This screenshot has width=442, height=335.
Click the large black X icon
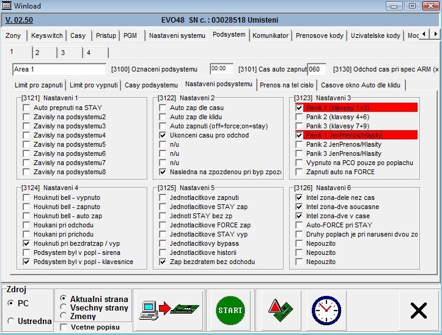(419, 311)
